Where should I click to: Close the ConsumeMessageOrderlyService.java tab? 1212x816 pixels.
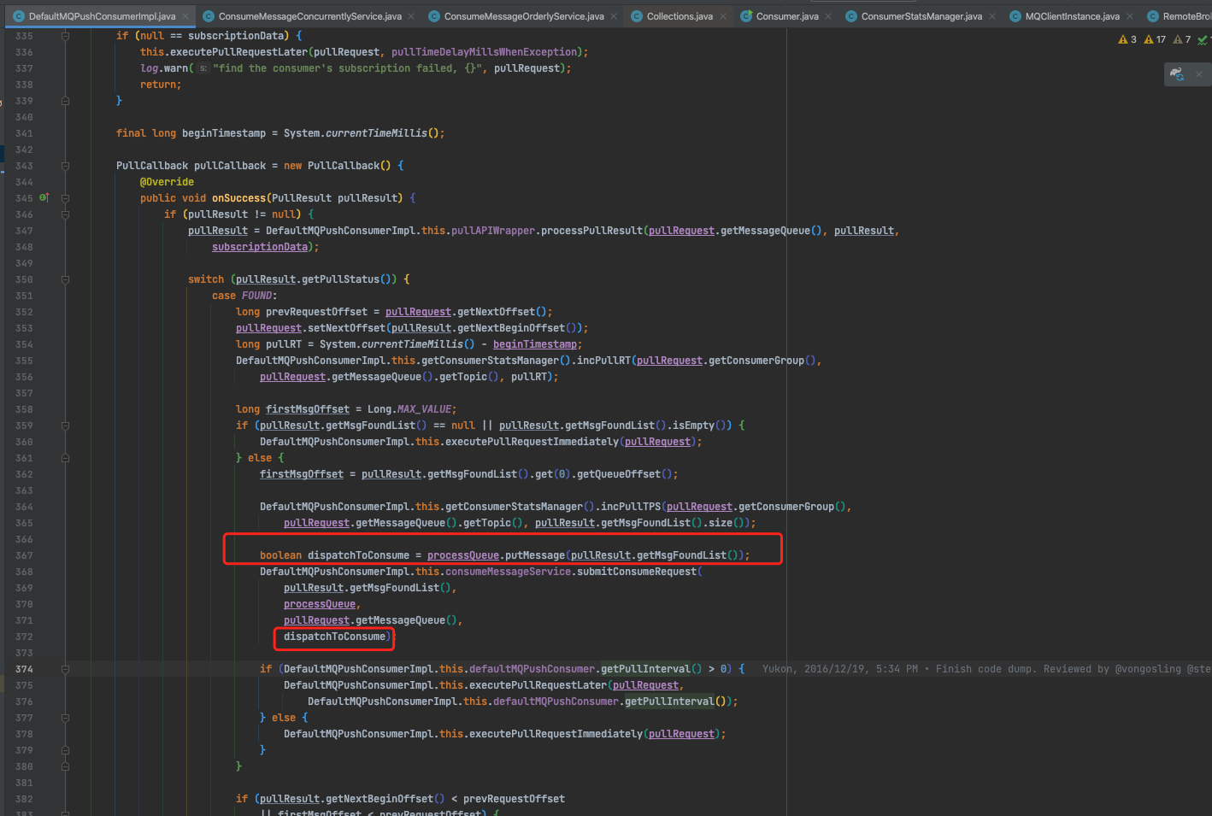[x=614, y=16]
